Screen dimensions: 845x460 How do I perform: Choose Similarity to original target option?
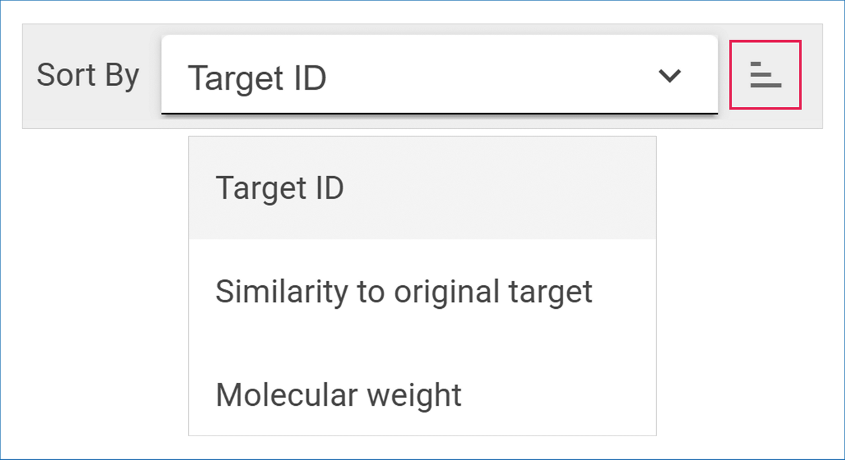click(x=404, y=291)
